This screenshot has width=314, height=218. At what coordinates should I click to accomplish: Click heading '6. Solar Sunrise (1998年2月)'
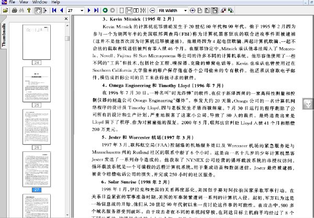point(136,182)
